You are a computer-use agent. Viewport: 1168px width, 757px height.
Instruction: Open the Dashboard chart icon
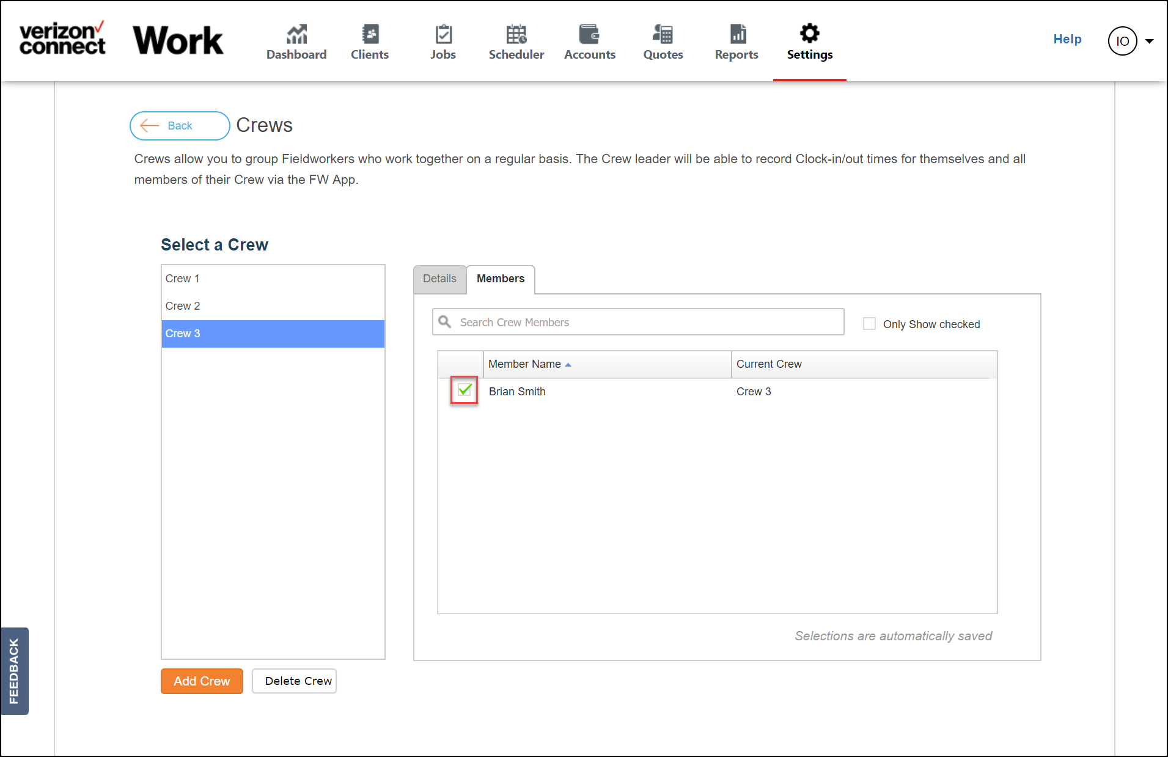click(296, 34)
